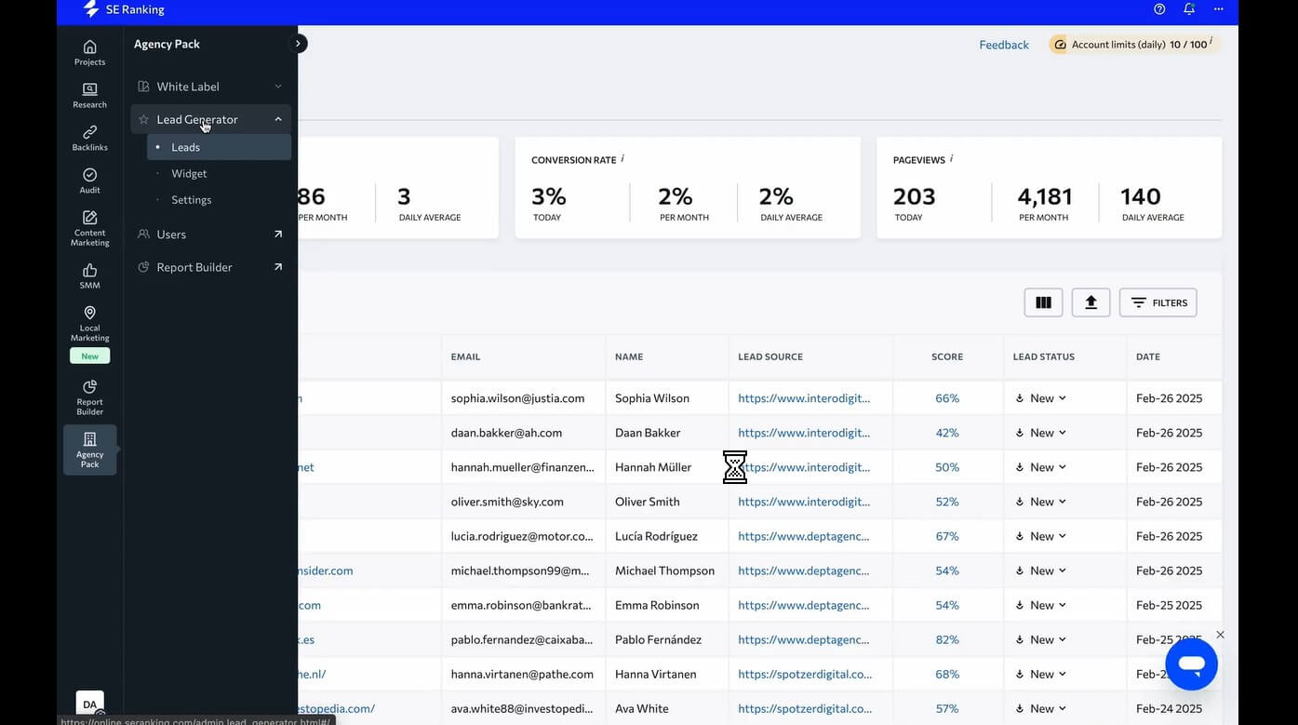This screenshot has height=725, width=1298.
Task: Open Users menu item
Action: [210, 235]
